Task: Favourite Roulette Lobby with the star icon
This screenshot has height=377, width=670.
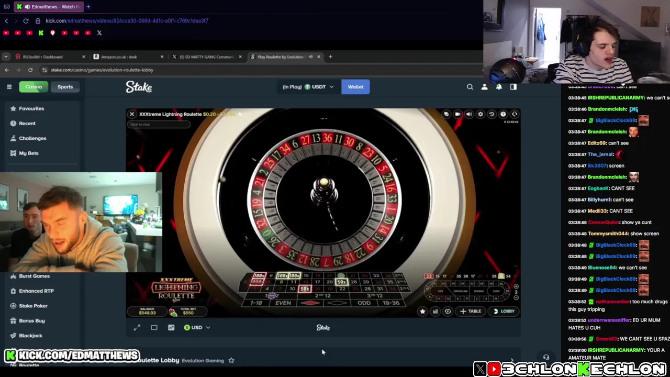Action: click(x=231, y=360)
